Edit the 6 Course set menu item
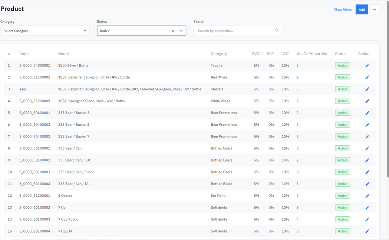Screen dimensions: 389x240 (x=367, y=196)
